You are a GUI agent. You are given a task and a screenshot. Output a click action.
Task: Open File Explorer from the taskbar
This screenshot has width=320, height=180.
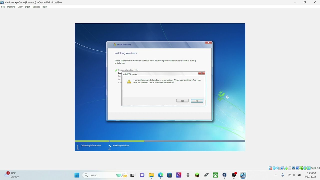(x=151, y=175)
